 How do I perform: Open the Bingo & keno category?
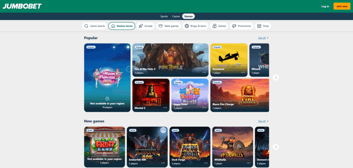pos(195,26)
